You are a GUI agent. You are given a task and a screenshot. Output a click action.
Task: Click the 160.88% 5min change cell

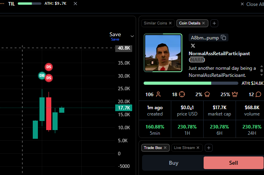pos(155,129)
